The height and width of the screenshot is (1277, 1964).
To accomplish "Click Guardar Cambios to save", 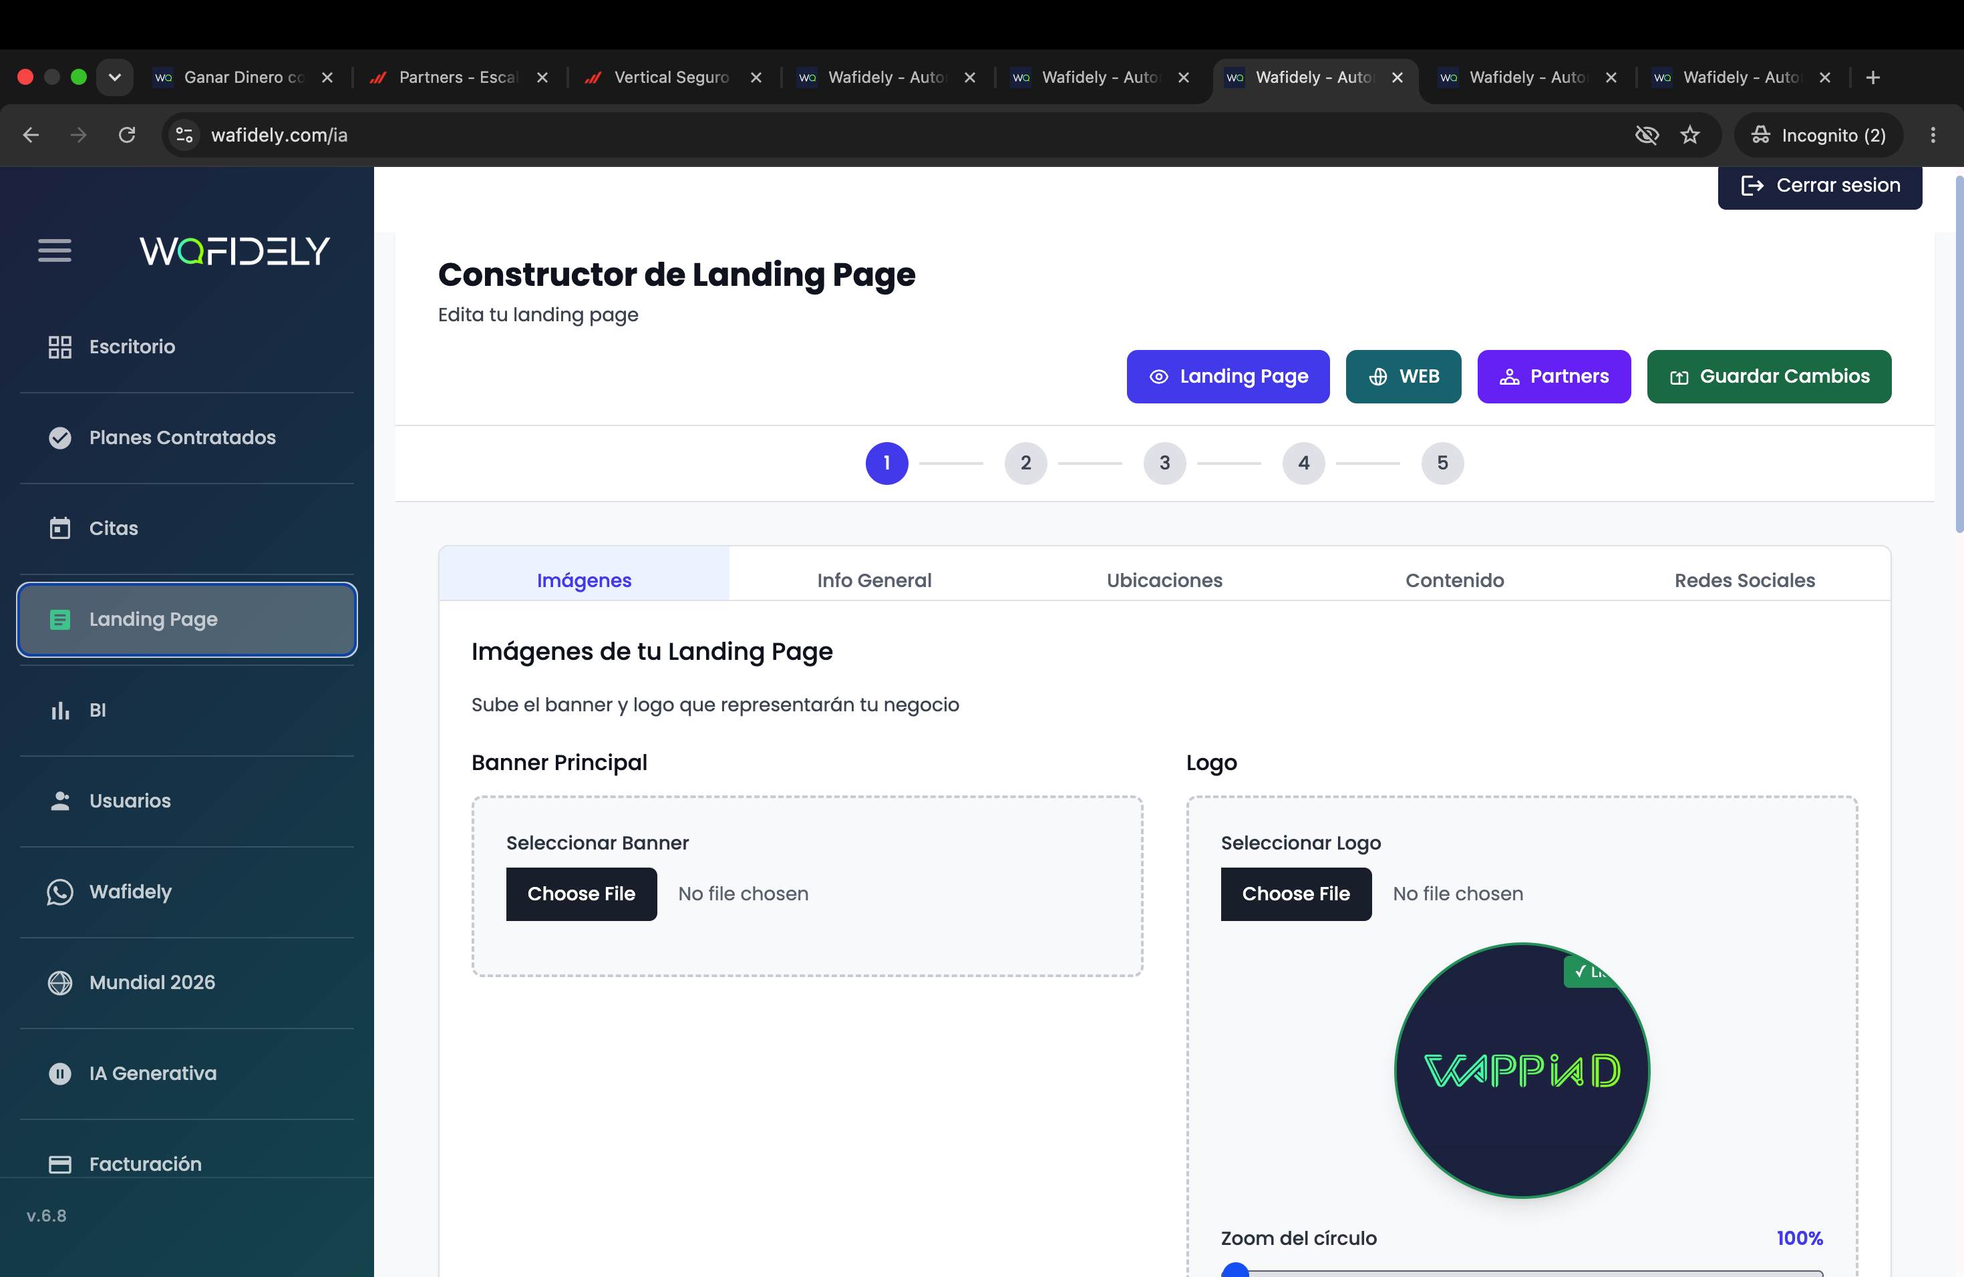I will click(1768, 376).
